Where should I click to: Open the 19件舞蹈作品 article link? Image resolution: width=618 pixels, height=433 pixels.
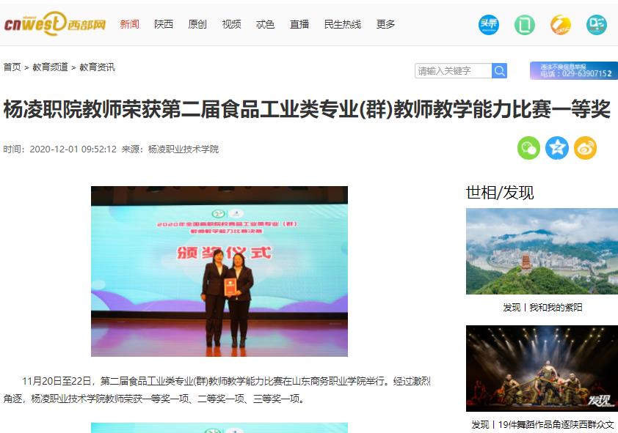[542, 425]
